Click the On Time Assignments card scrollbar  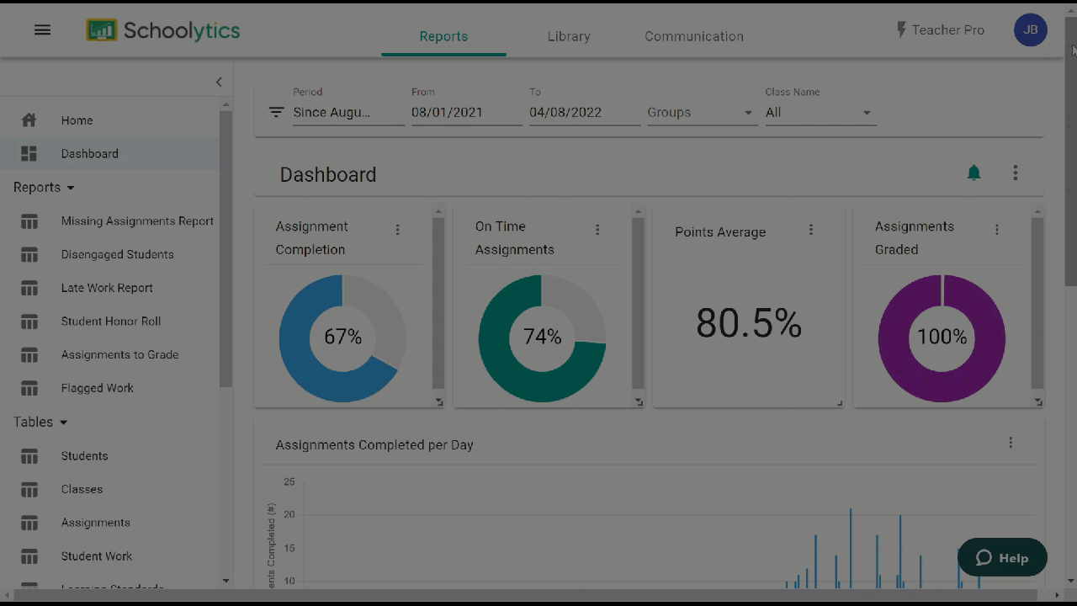coord(638,303)
